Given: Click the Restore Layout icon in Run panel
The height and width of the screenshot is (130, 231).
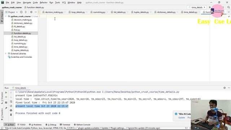Looking at the screenshot, I should pos(6,103).
